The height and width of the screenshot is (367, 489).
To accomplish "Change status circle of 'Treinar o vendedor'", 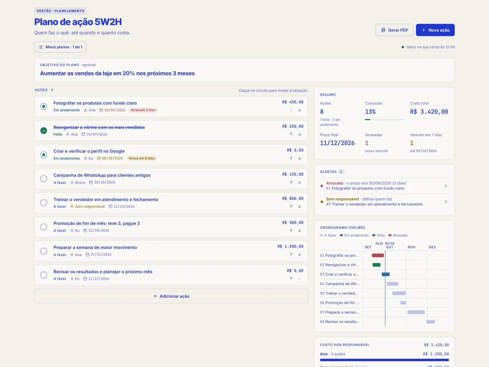I will (44, 203).
